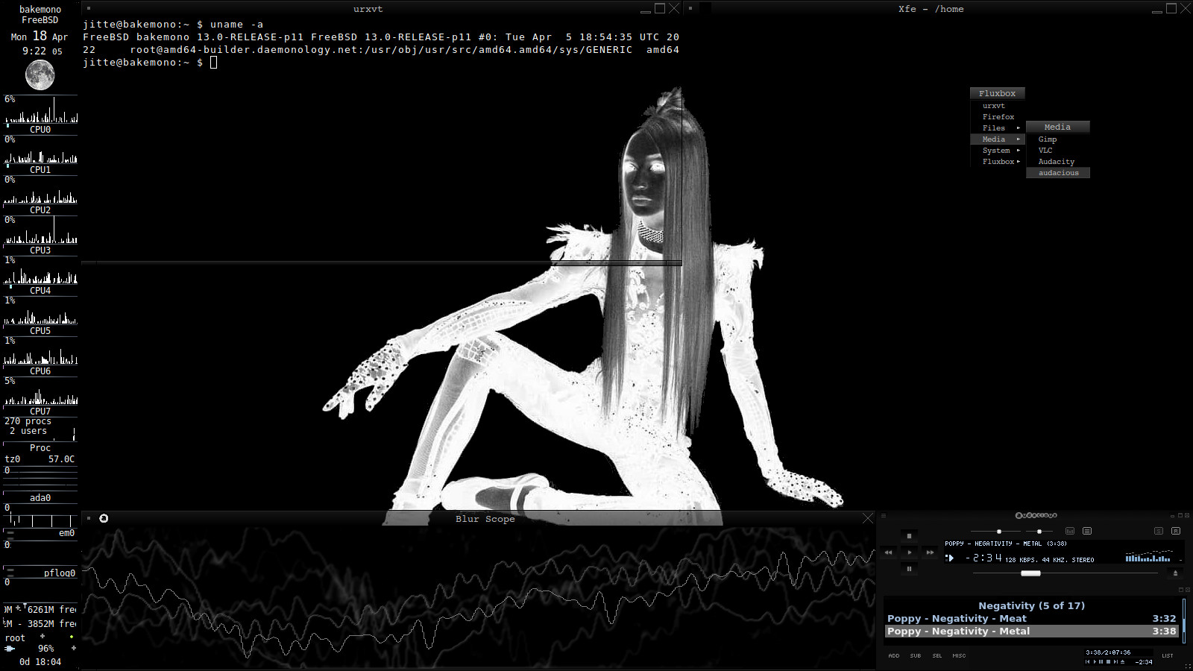The image size is (1193, 671).
Task: Toggle repeat (R) in Audacious
Action: pos(1176,531)
